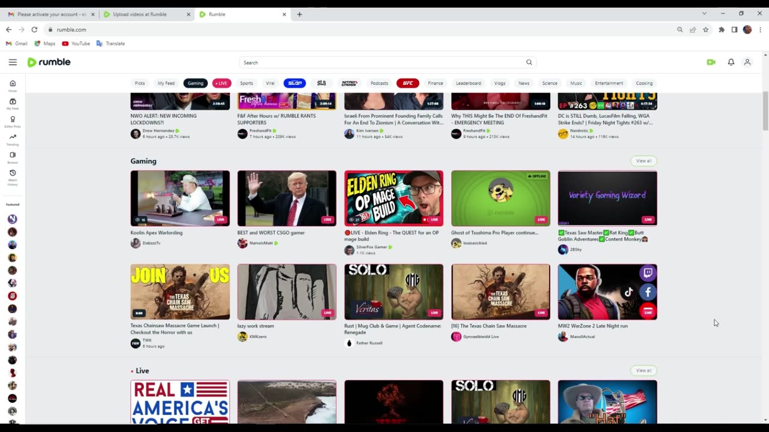Open the notifications bell
769x432 pixels.
pyautogui.click(x=731, y=62)
